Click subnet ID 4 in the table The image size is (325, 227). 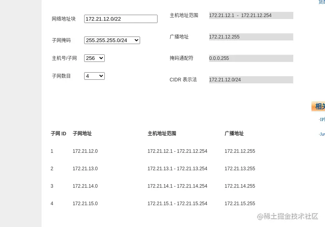coord(52,203)
